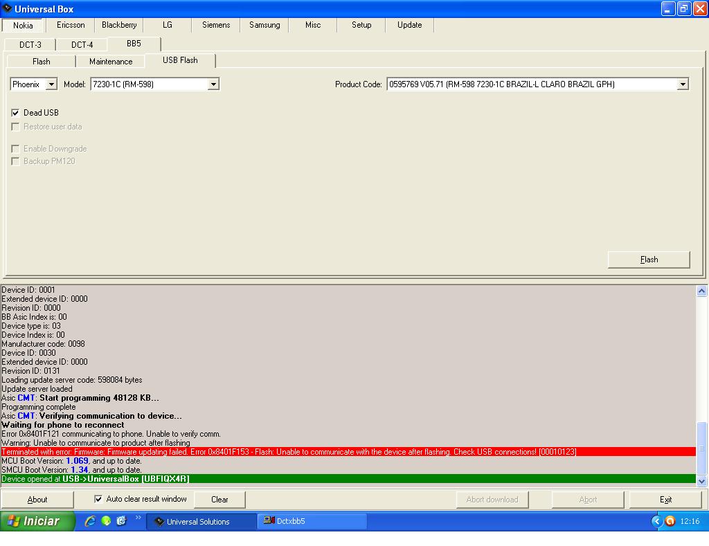Switch to the Samsung tab
The image size is (709, 546).
pyautogui.click(x=264, y=25)
